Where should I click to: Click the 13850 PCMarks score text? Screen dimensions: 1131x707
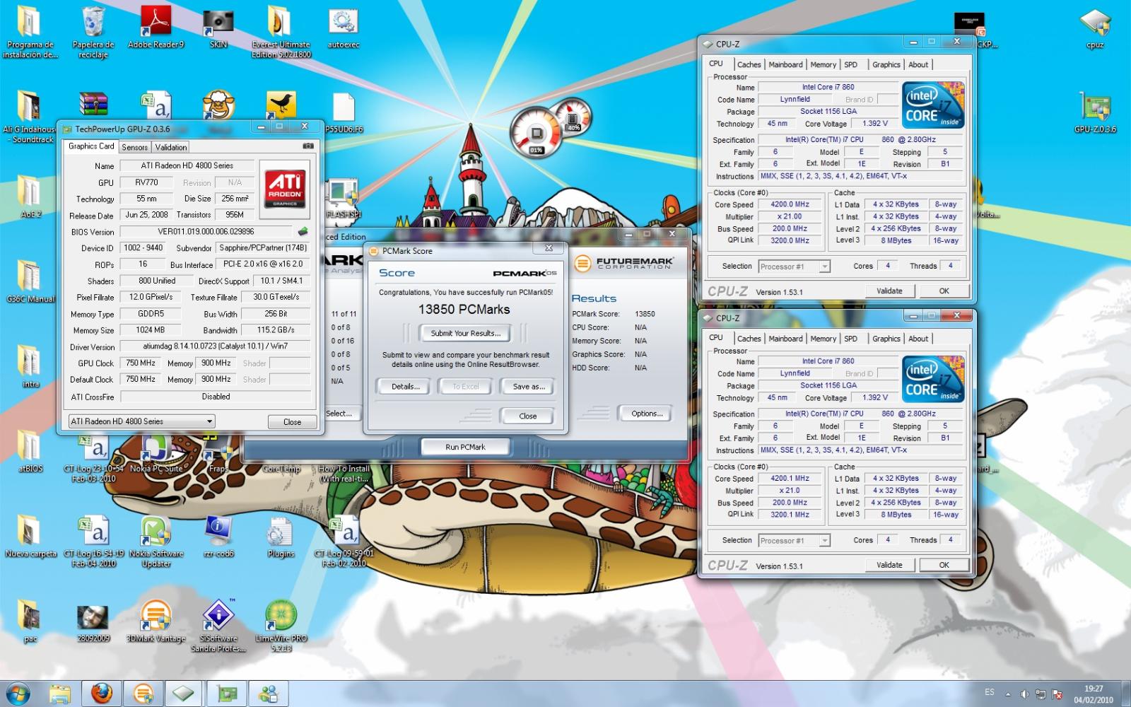(464, 309)
